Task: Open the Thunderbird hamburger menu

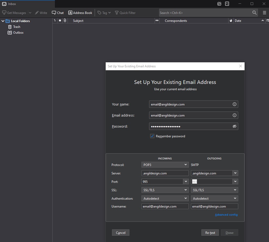Action: point(265,13)
